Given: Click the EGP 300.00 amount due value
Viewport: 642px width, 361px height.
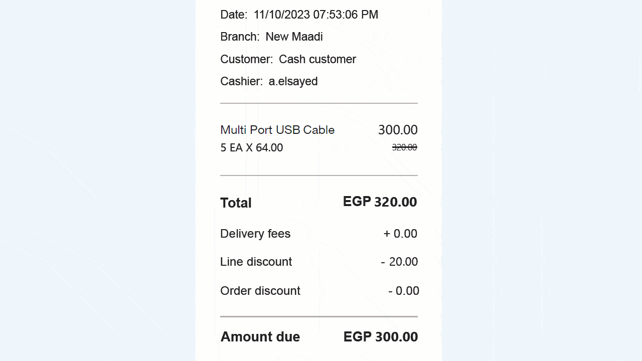Looking at the screenshot, I should coord(381,337).
